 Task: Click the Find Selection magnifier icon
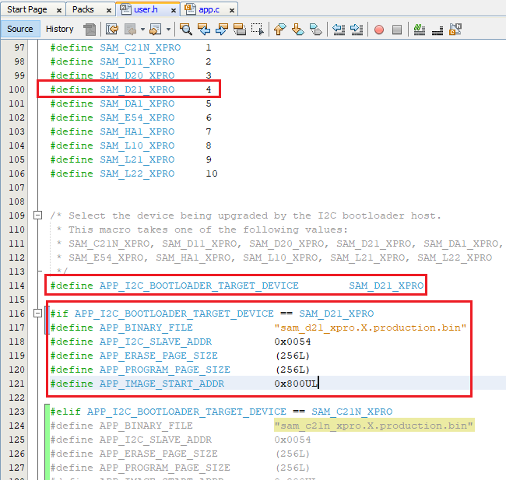pos(186,30)
